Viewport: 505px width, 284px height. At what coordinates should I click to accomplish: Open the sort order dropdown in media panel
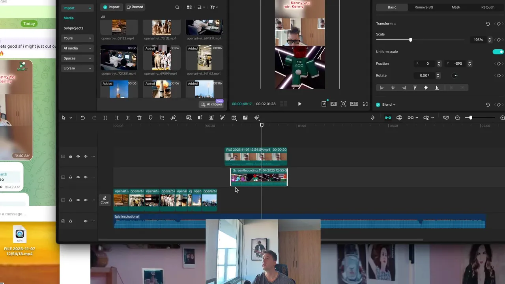(201, 7)
